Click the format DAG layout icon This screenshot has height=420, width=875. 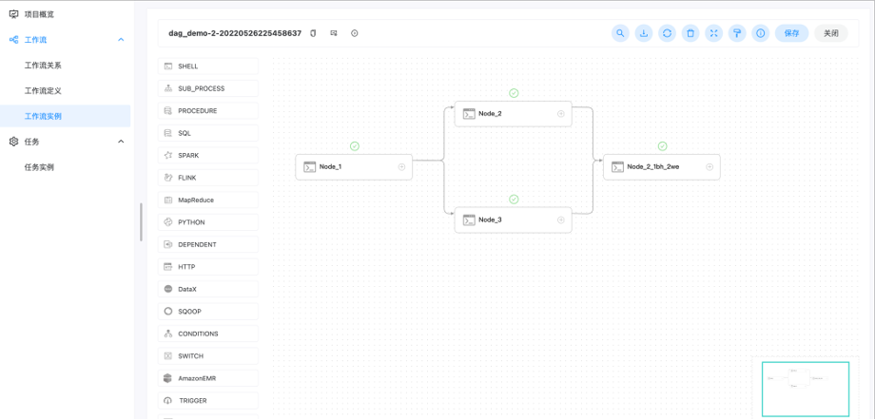point(737,33)
